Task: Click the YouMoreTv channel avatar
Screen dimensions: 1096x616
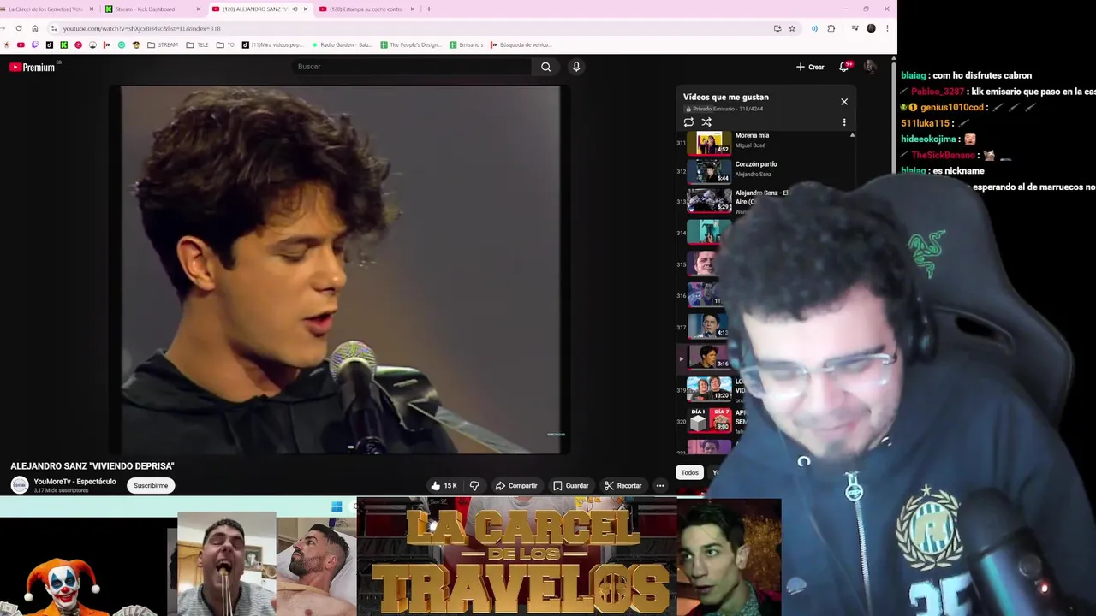Action: click(19, 485)
